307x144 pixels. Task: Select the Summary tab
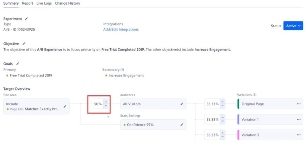click(11, 3)
